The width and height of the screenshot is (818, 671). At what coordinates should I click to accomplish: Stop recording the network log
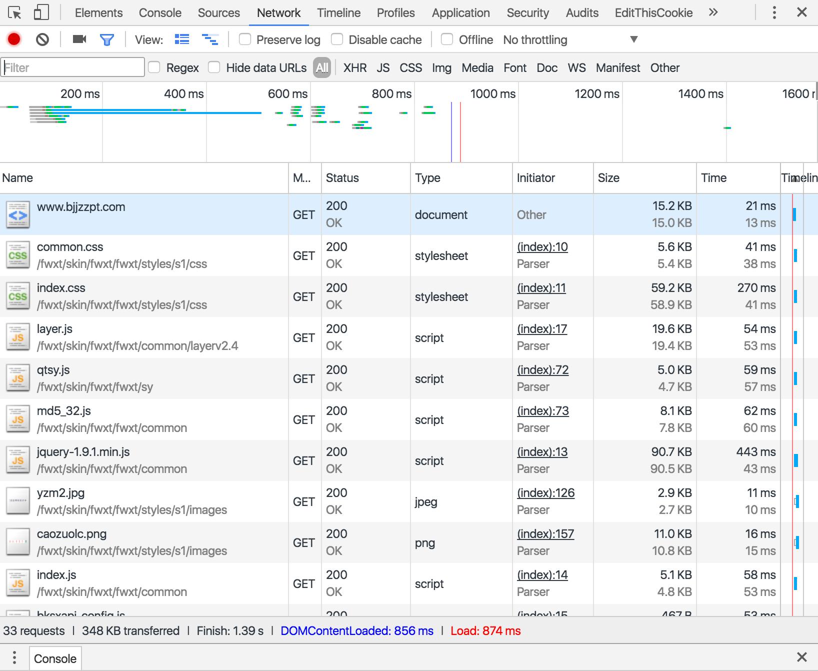[14, 39]
